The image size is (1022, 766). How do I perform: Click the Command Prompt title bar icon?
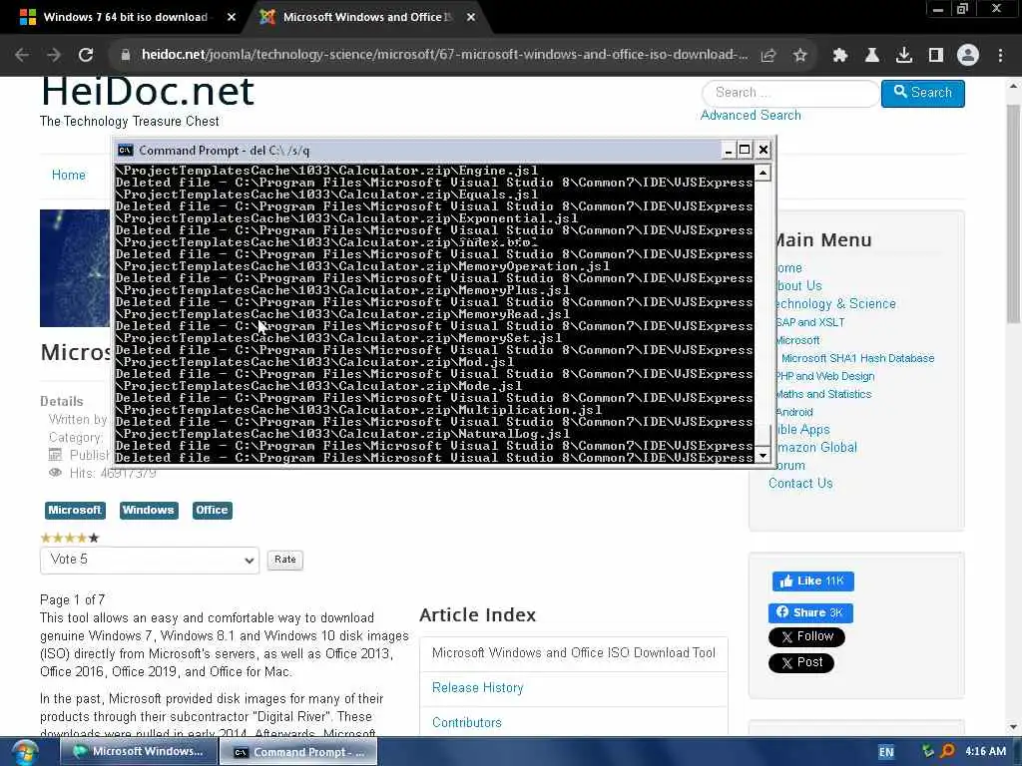point(125,151)
